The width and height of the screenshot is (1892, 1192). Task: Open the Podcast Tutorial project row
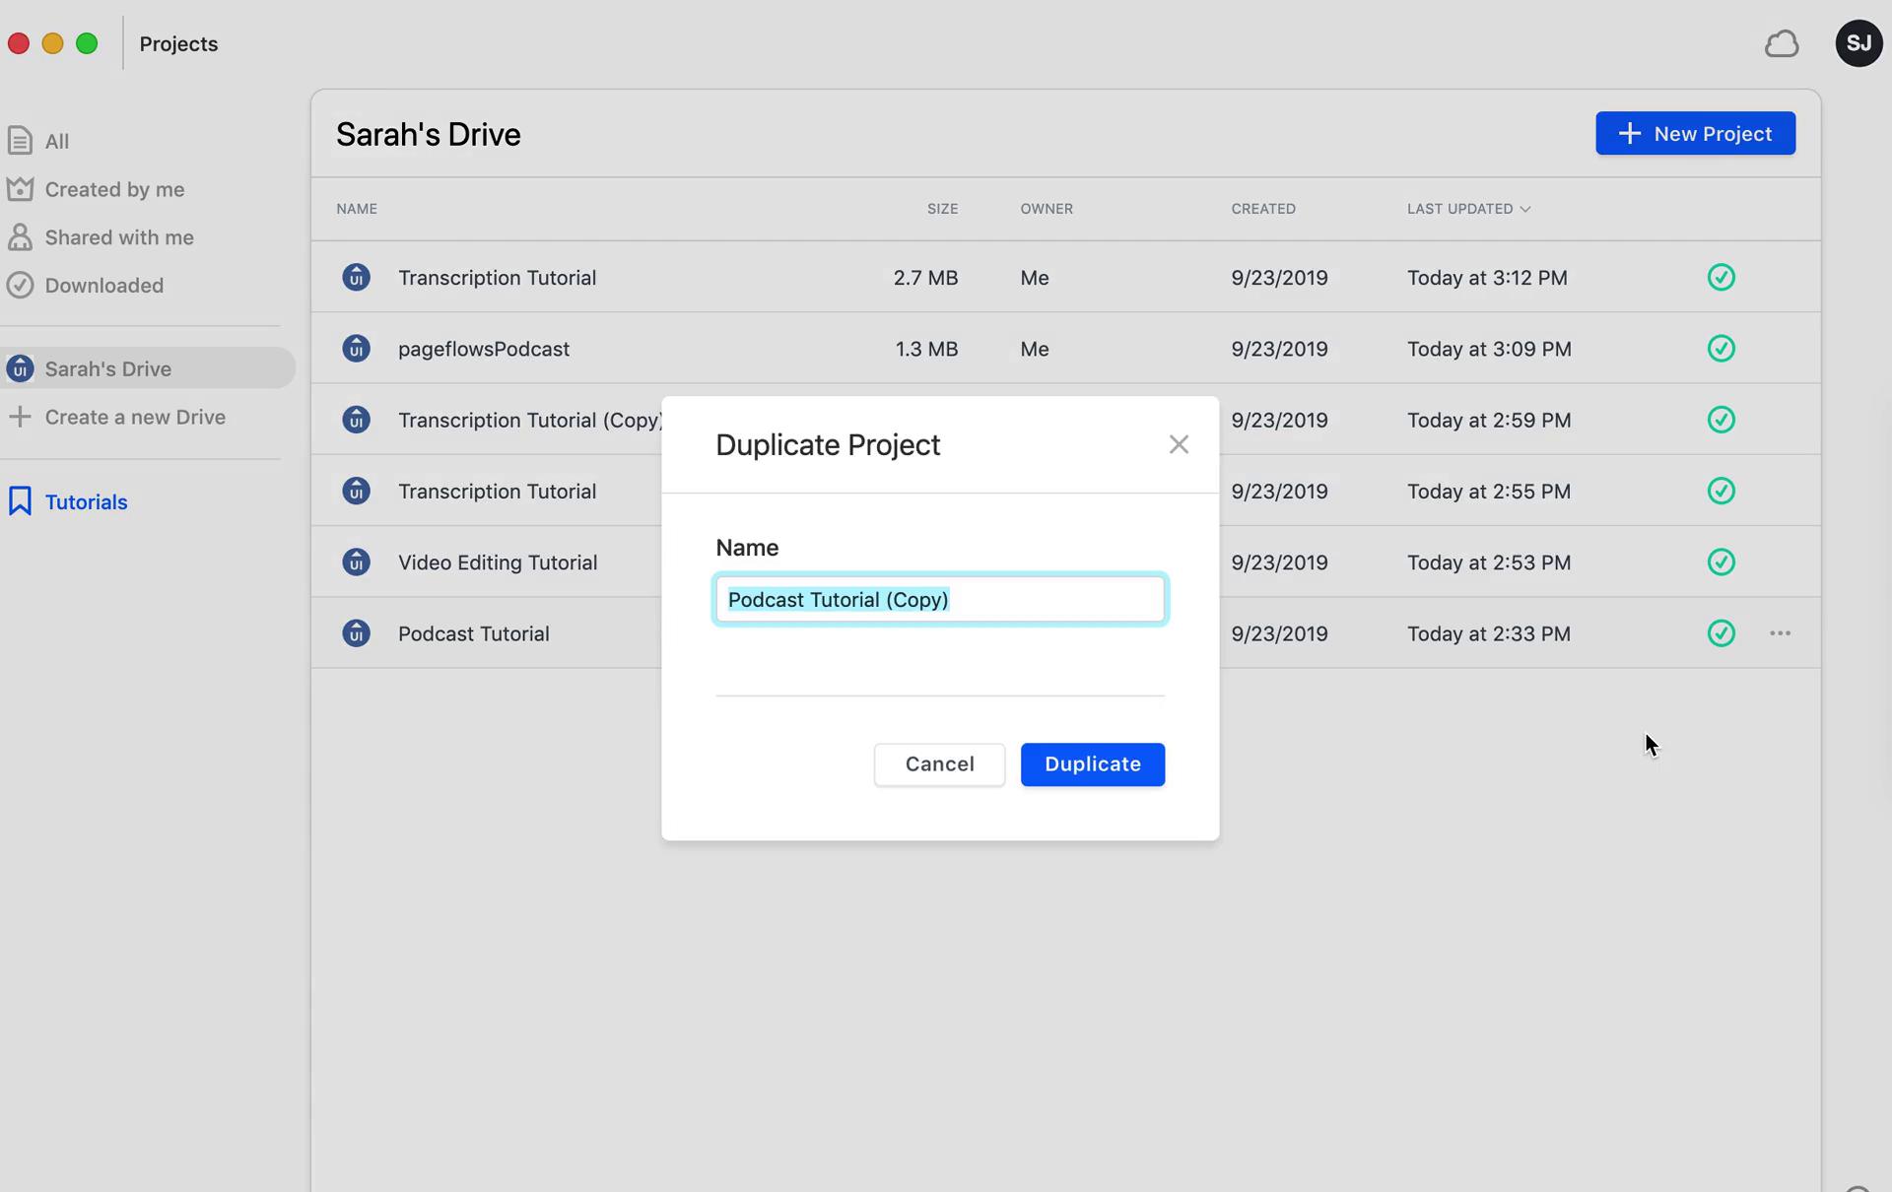tap(474, 633)
